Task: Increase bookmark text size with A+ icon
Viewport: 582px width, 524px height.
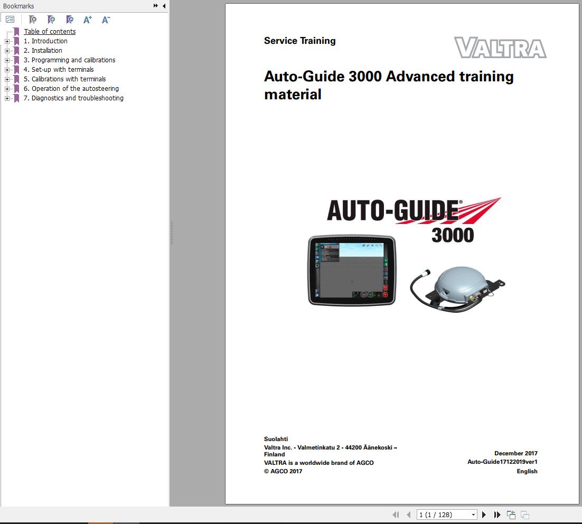Action: (x=88, y=20)
